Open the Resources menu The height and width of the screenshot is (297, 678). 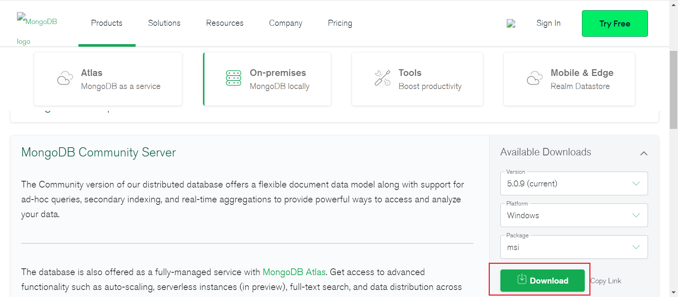pyautogui.click(x=225, y=23)
